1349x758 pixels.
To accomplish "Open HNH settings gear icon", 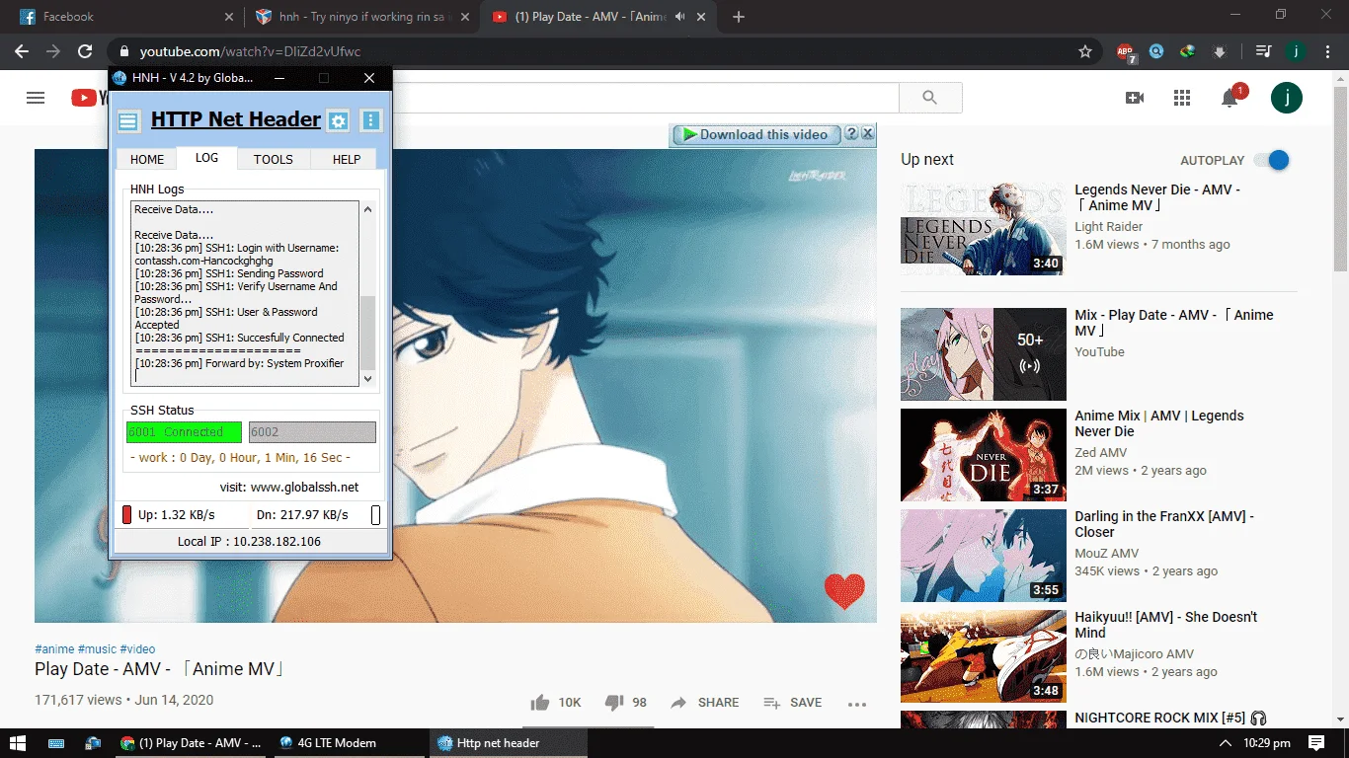I will pos(338,121).
